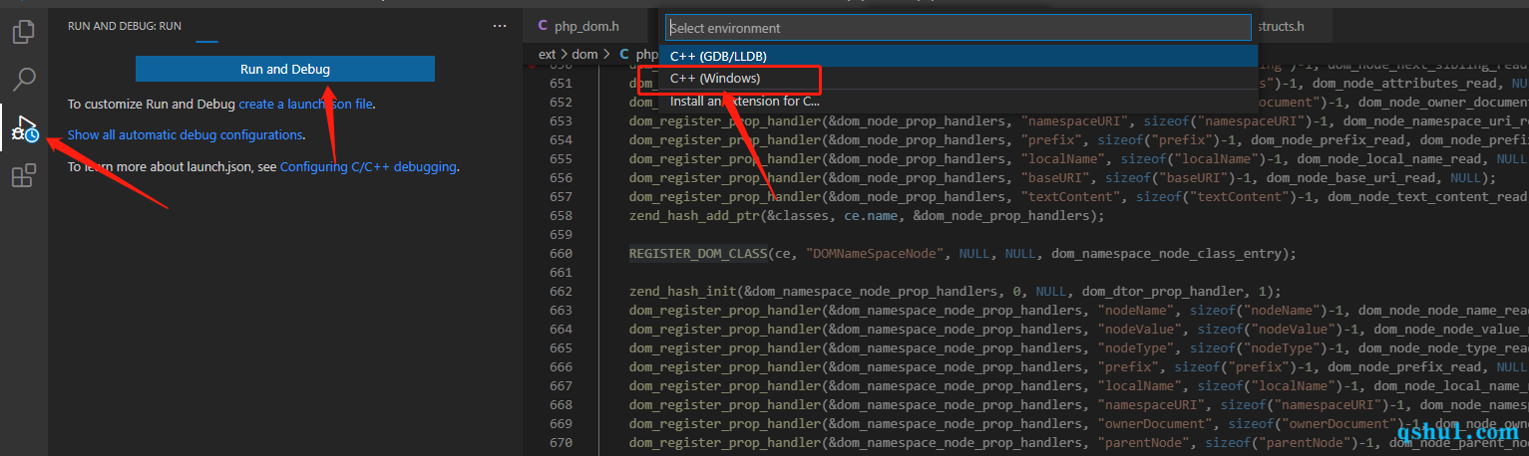The width and height of the screenshot is (1529, 456).
Task: Open the Extensions view in activity bar
Action: click(24, 176)
